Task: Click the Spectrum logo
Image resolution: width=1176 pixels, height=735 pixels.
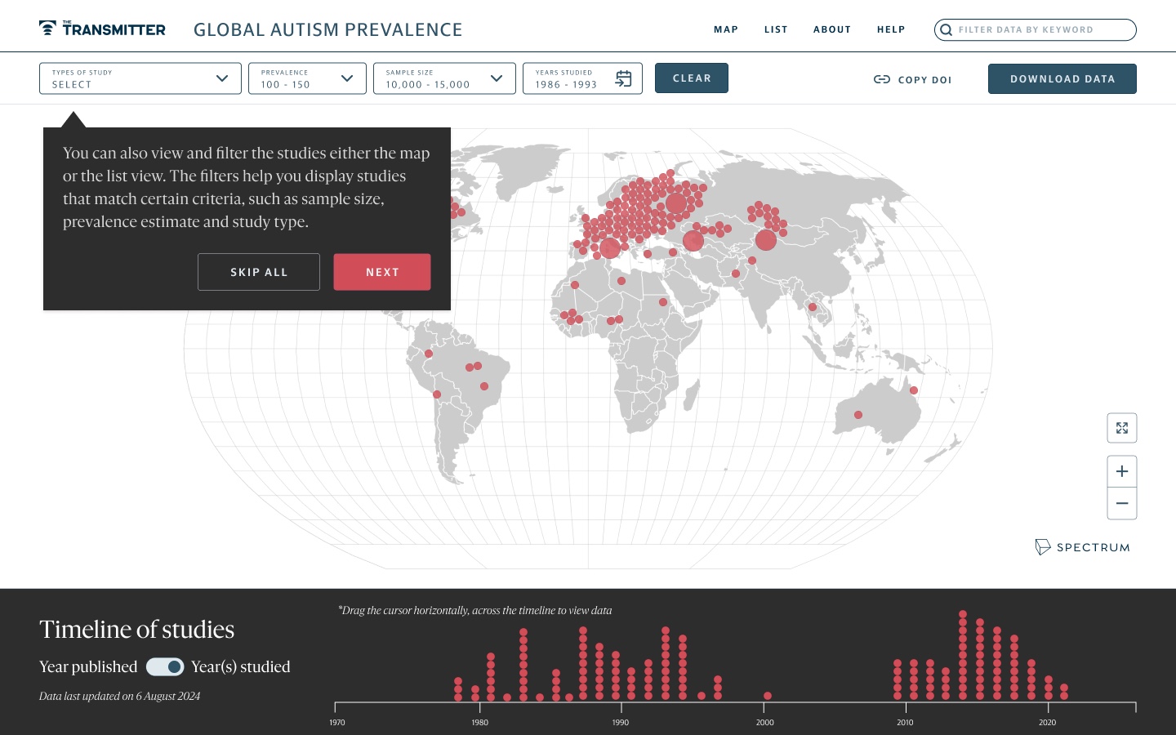Action: pyautogui.click(x=1083, y=547)
